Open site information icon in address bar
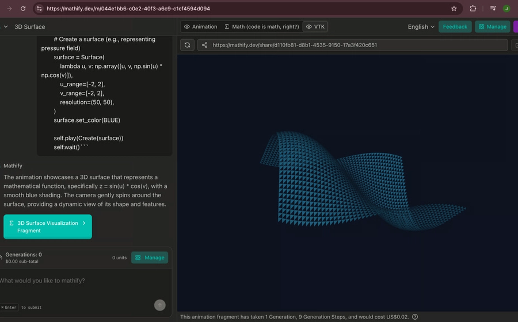518x322 pixels. click(x=39, y=9)
